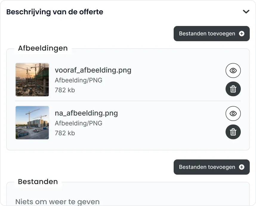256x206 pixels.
Task: Click the Bestanden group label
Action: coord(38,182)
